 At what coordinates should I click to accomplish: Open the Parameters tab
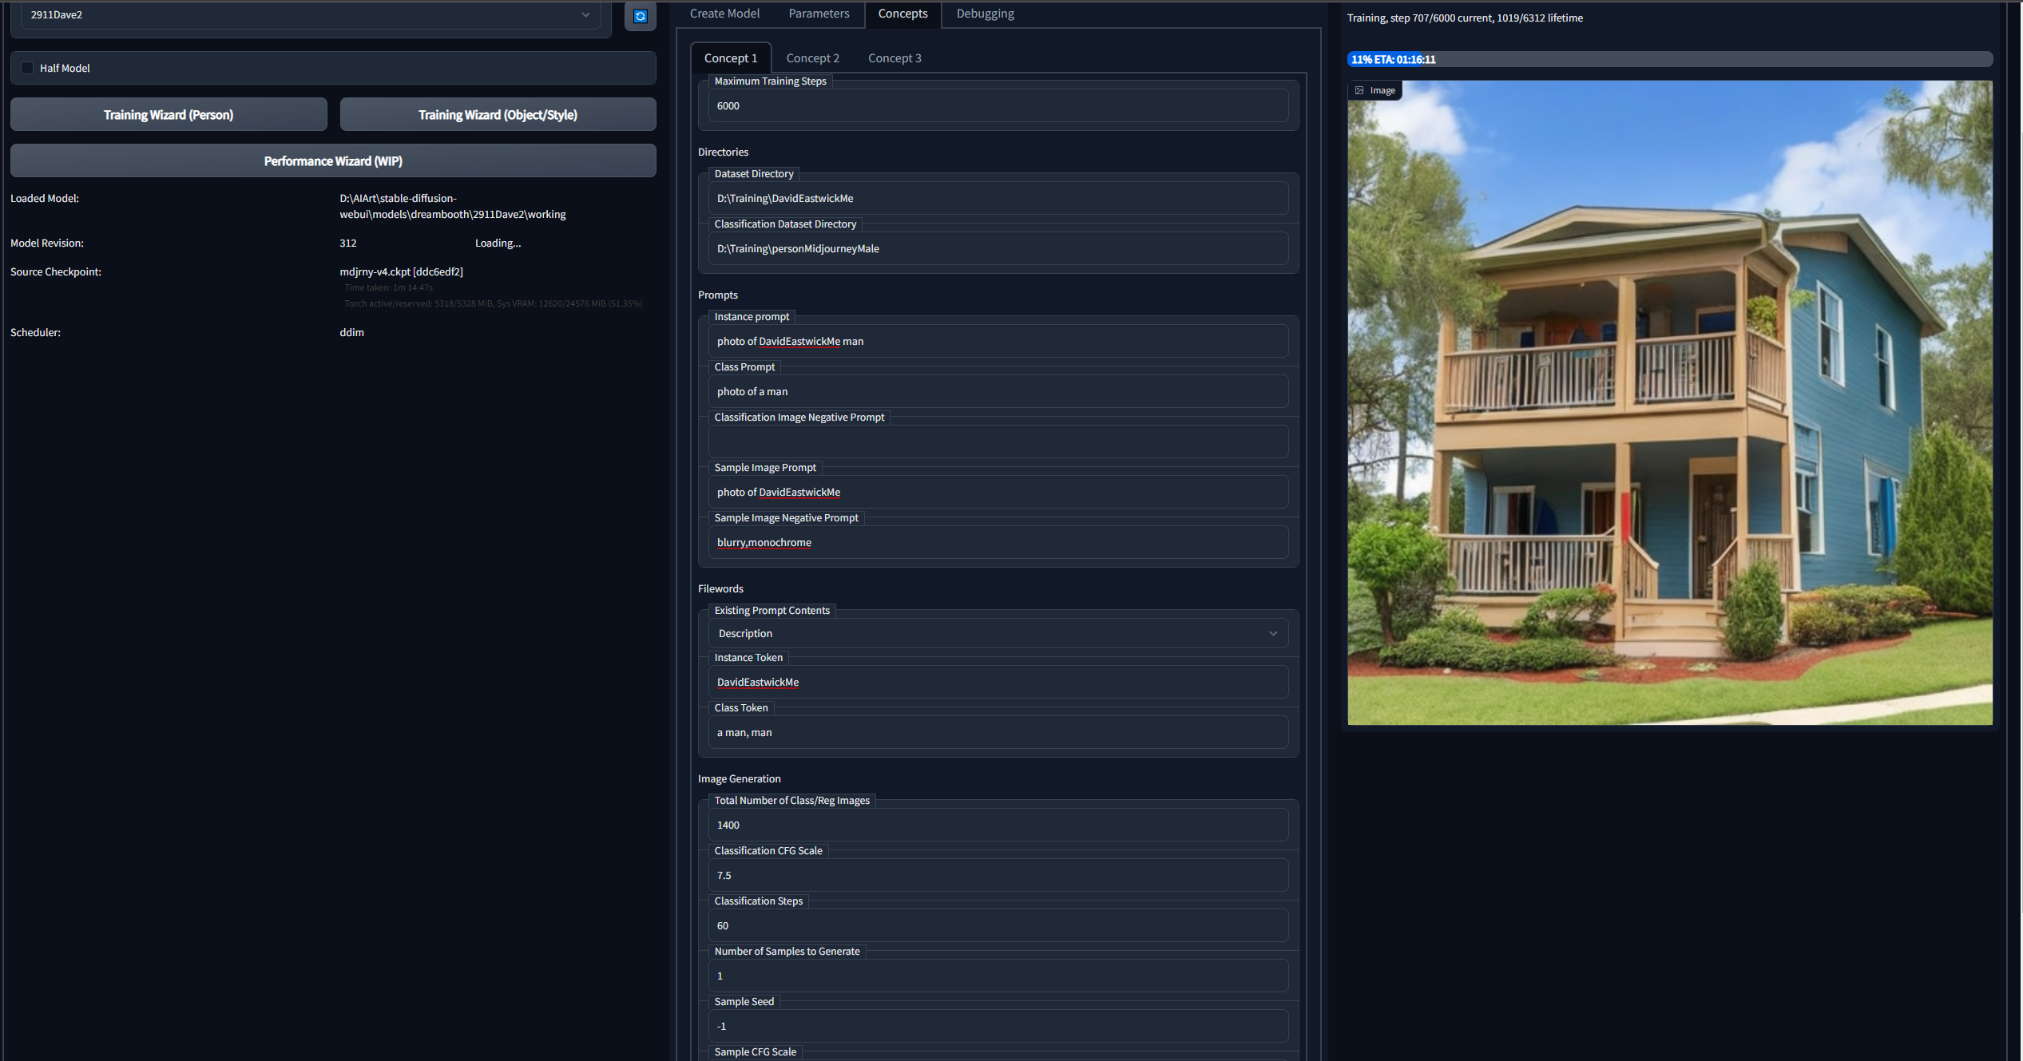pyautogui.click(x=818, y=13)
